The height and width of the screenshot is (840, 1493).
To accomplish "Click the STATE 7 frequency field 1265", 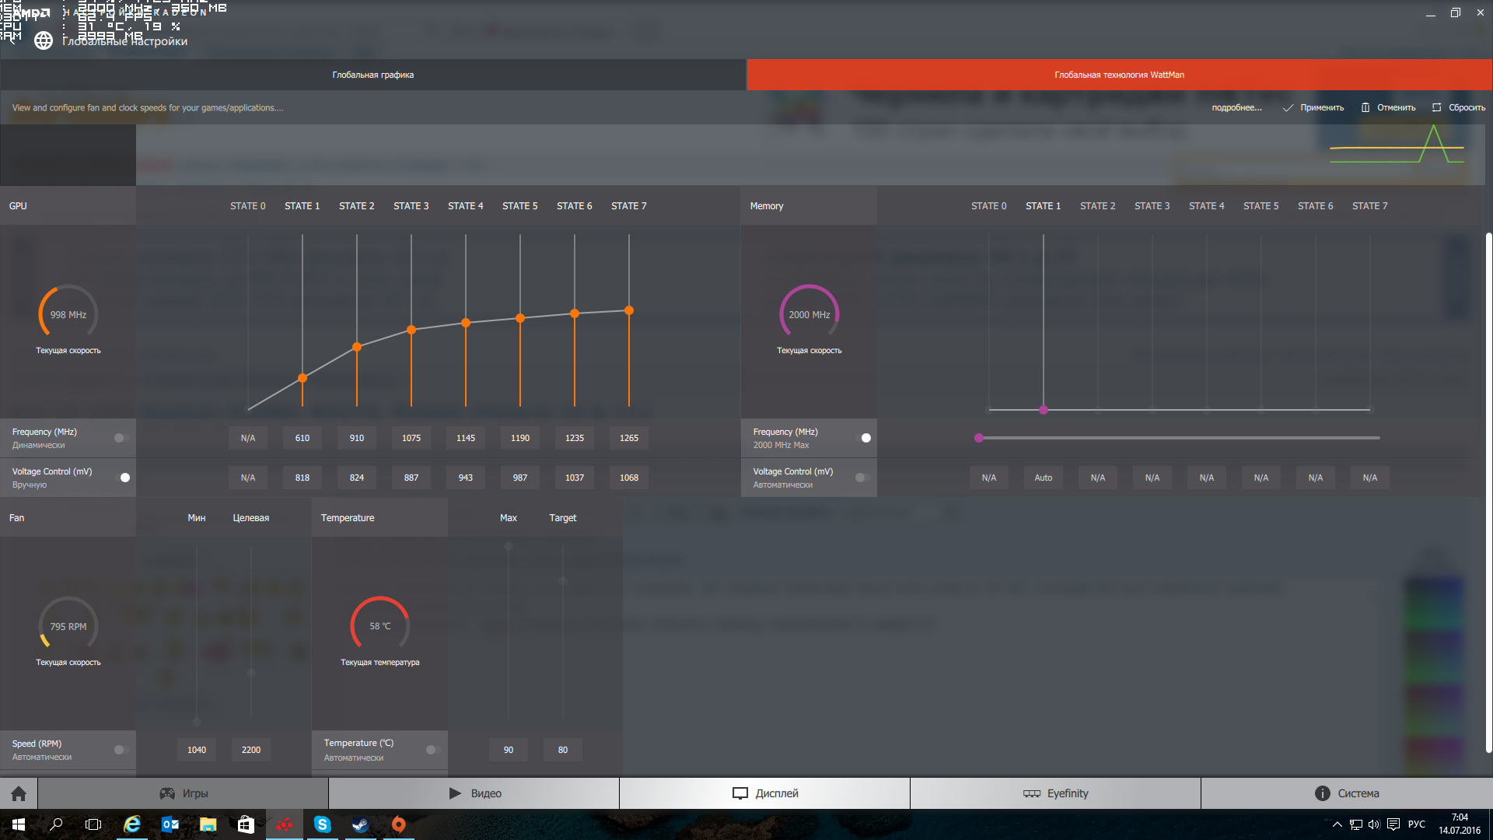I will click(628, 438).
